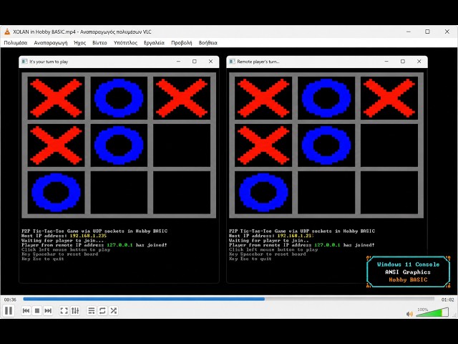Image resolution: width=458 pixels, height=344 pixels.
Task: Toggle loop repeat mode
Action: point(102,310)
